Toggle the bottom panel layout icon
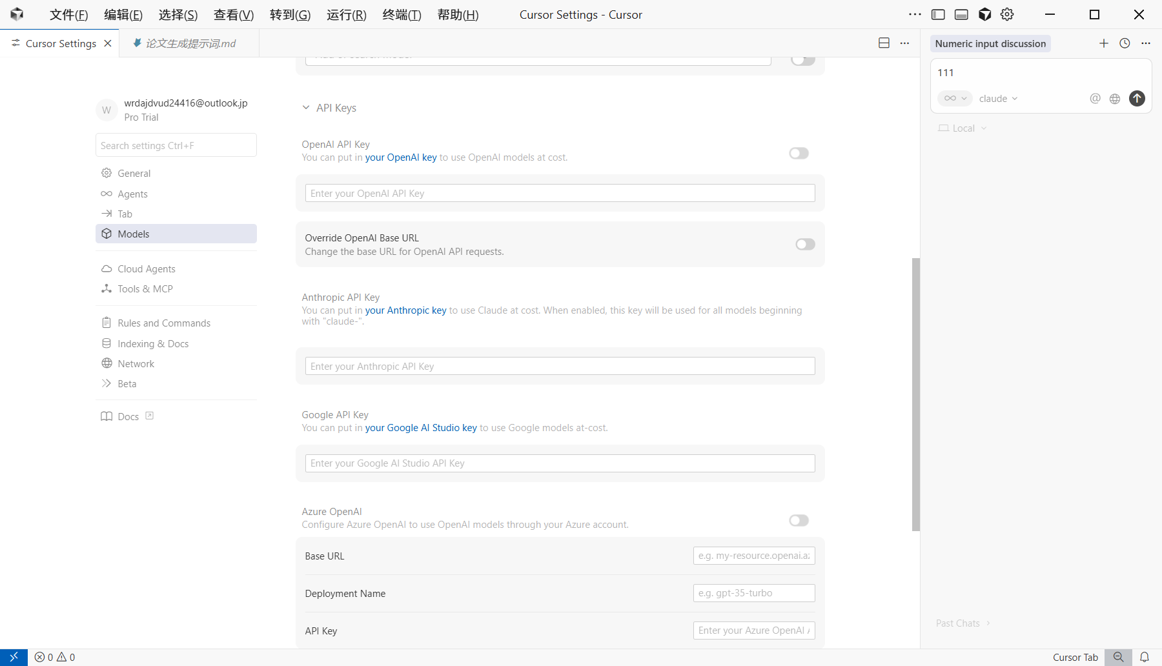Screen dimensions: 1162x666 961,14
